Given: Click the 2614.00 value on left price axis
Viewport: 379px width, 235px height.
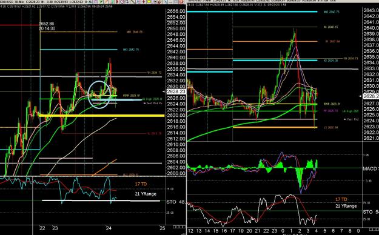Looking at the screenshot, I should (176, 133).
